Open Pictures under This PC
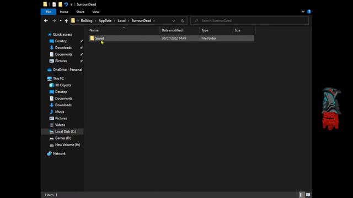353x198 pixels. pos(61,118)
